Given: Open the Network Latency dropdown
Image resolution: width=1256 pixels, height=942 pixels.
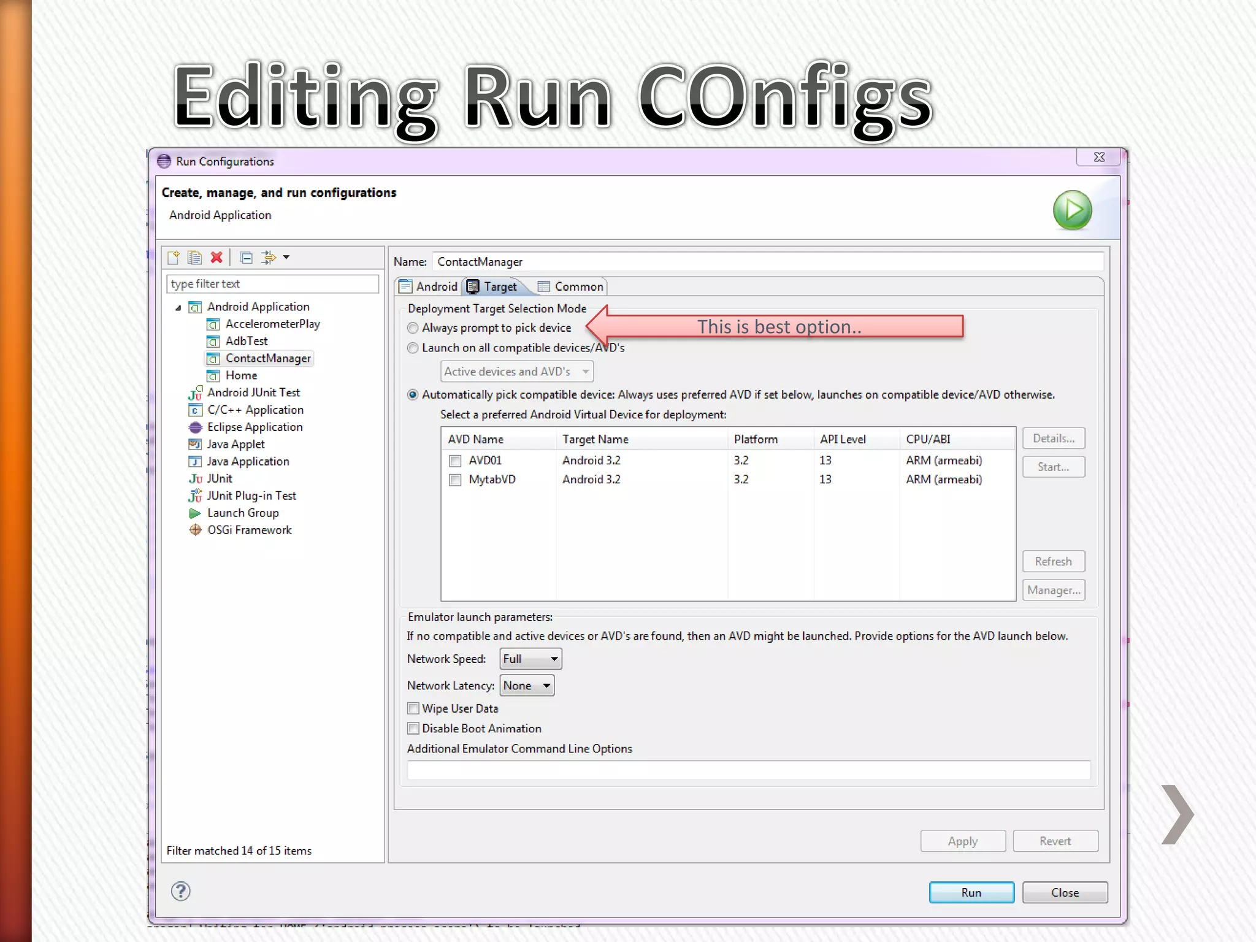Looking at the screenshot, I should [527, 686].
